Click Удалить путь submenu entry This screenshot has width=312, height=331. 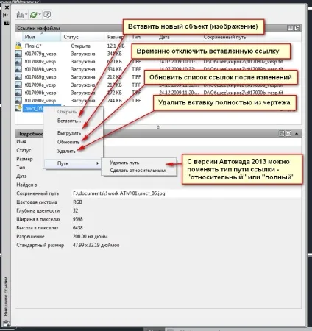[x=124, y=163]
